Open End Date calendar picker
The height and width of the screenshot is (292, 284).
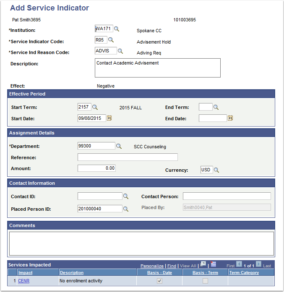click(230, 118)
